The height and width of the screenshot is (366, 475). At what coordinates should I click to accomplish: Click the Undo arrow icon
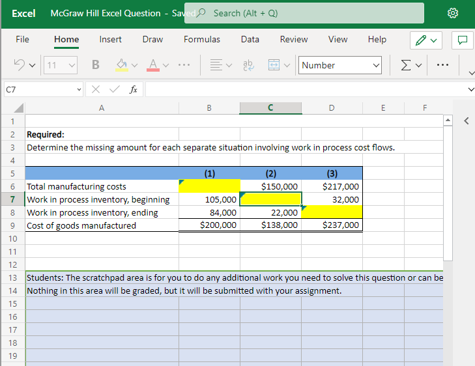point(20,65)
